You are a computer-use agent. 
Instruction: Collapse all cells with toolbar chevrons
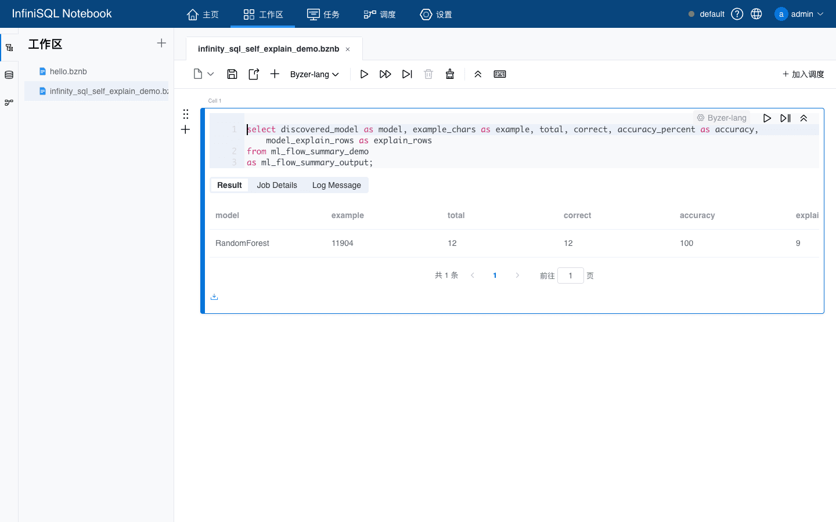(x=478, y=74)
